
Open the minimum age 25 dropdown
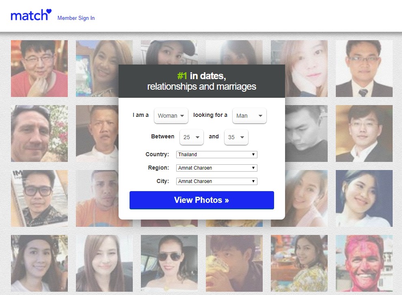point(191,137)
